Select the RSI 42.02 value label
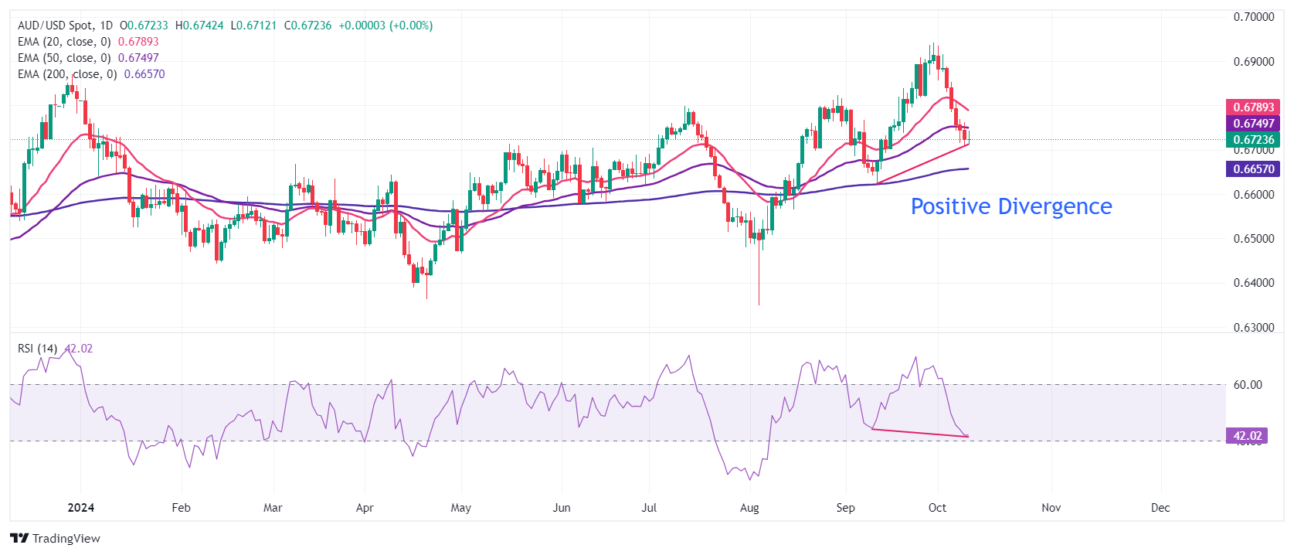The width and height of the screenshot is (1294, 555). click(1246, 436)
